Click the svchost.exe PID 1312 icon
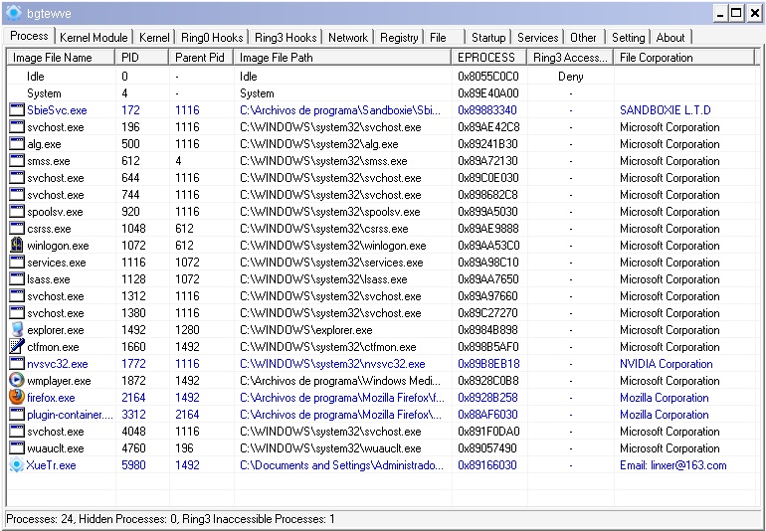The image size is (766, 531). [x=17, y=296]
